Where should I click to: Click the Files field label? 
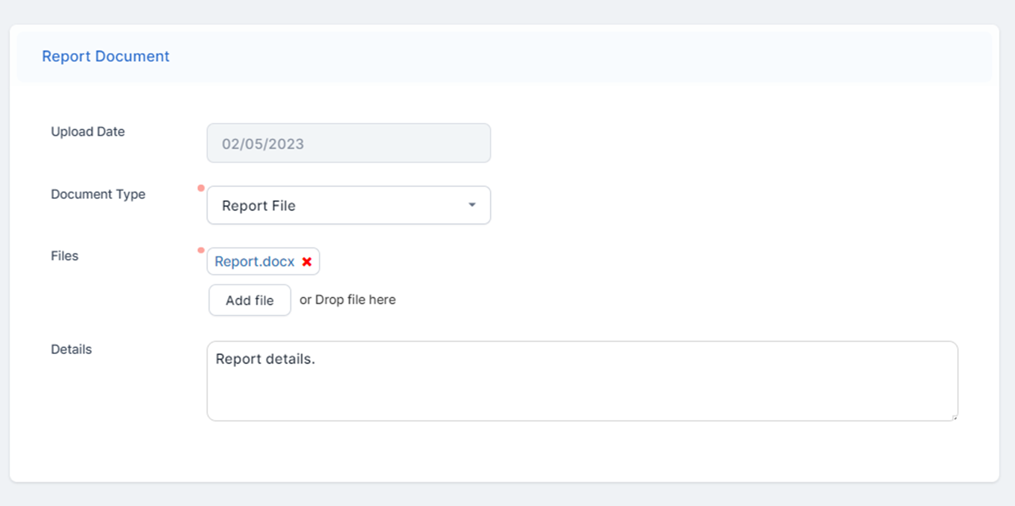click(64, 256)
